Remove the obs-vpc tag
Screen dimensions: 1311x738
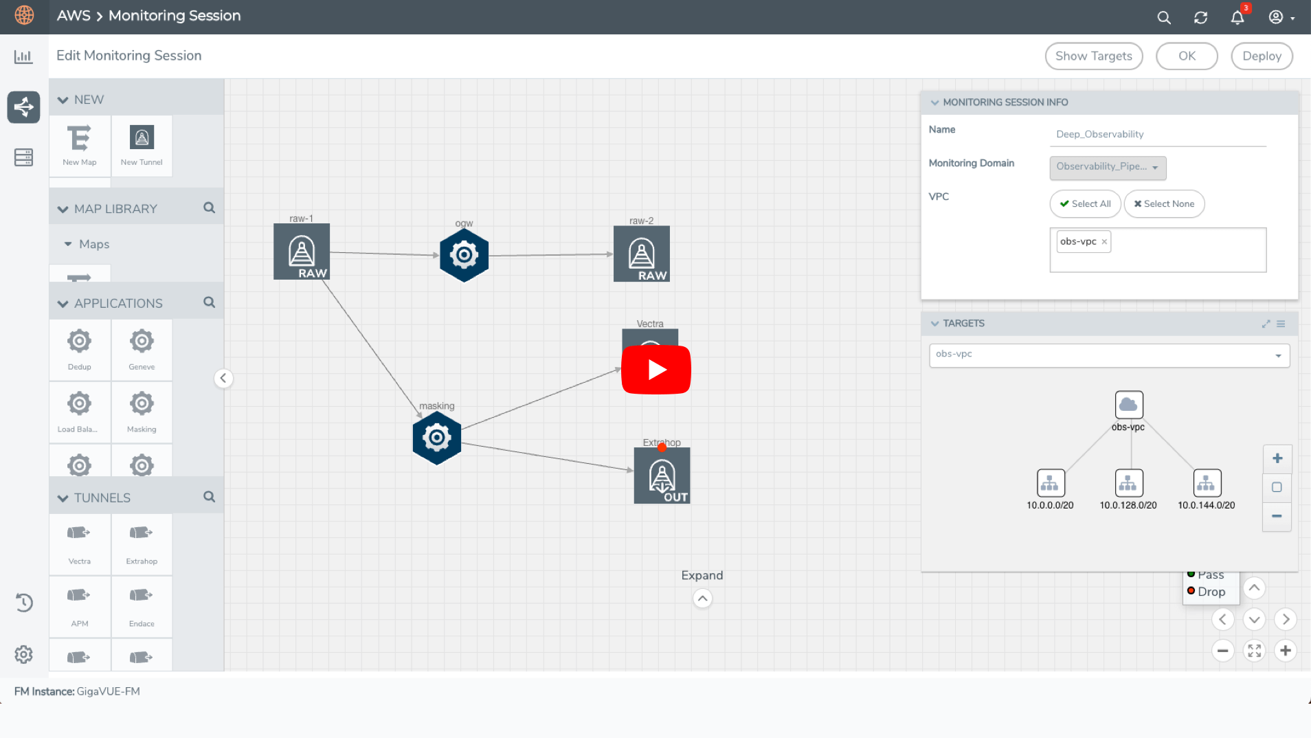click(x=1104, y=242)
